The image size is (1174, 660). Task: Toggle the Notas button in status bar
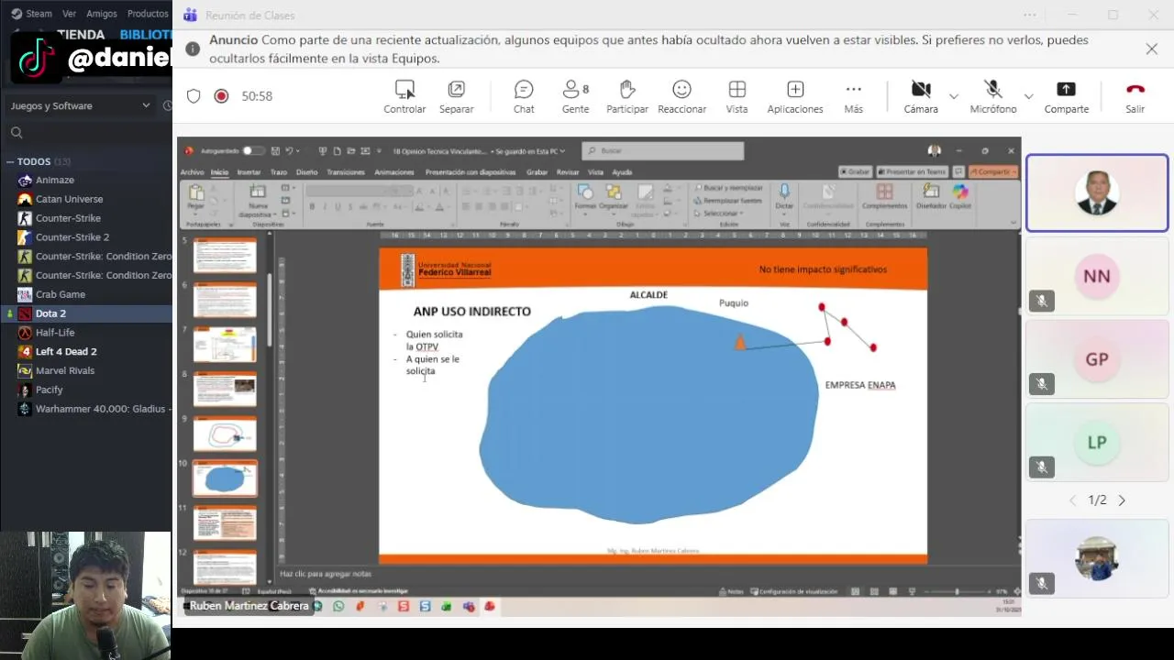click(731, 592)
